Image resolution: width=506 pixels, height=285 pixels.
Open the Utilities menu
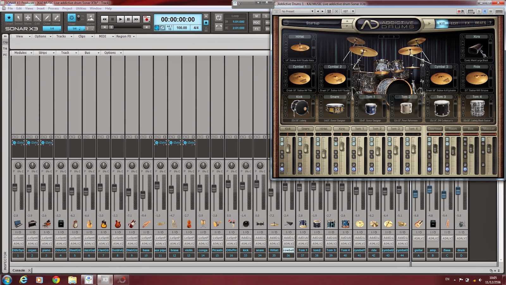[x=81, y=9]
